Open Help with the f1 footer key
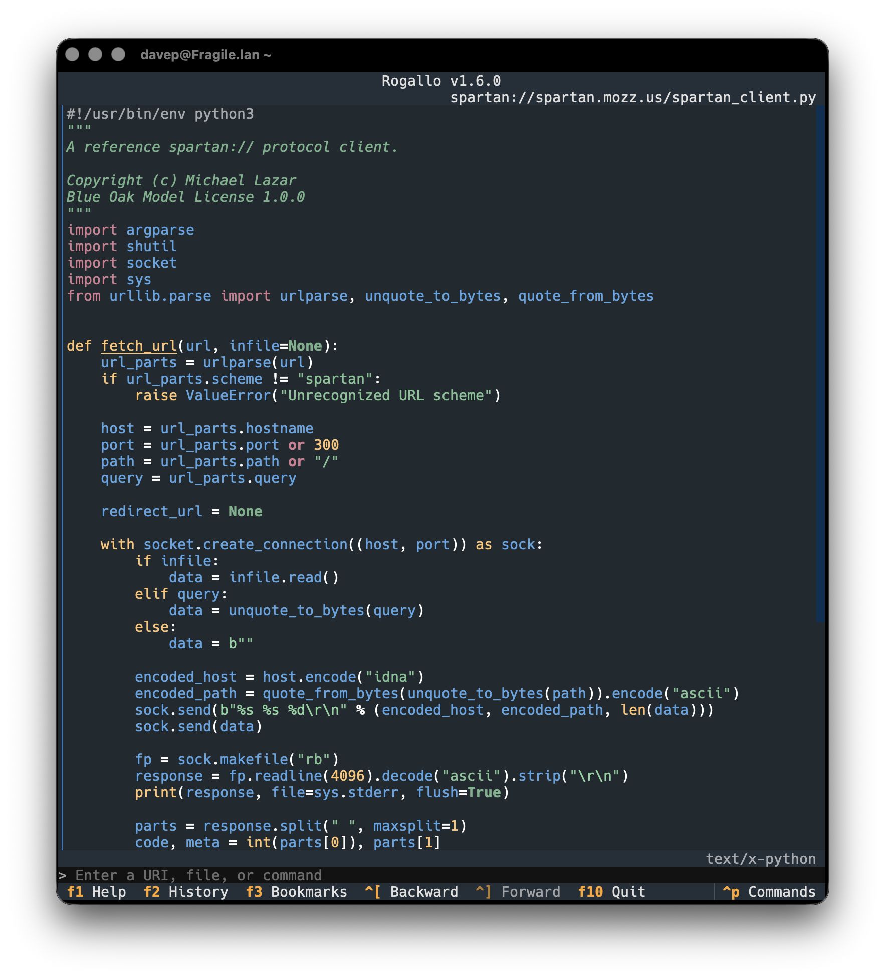Viewport: 885px width, 979px height. click(96, 892)
